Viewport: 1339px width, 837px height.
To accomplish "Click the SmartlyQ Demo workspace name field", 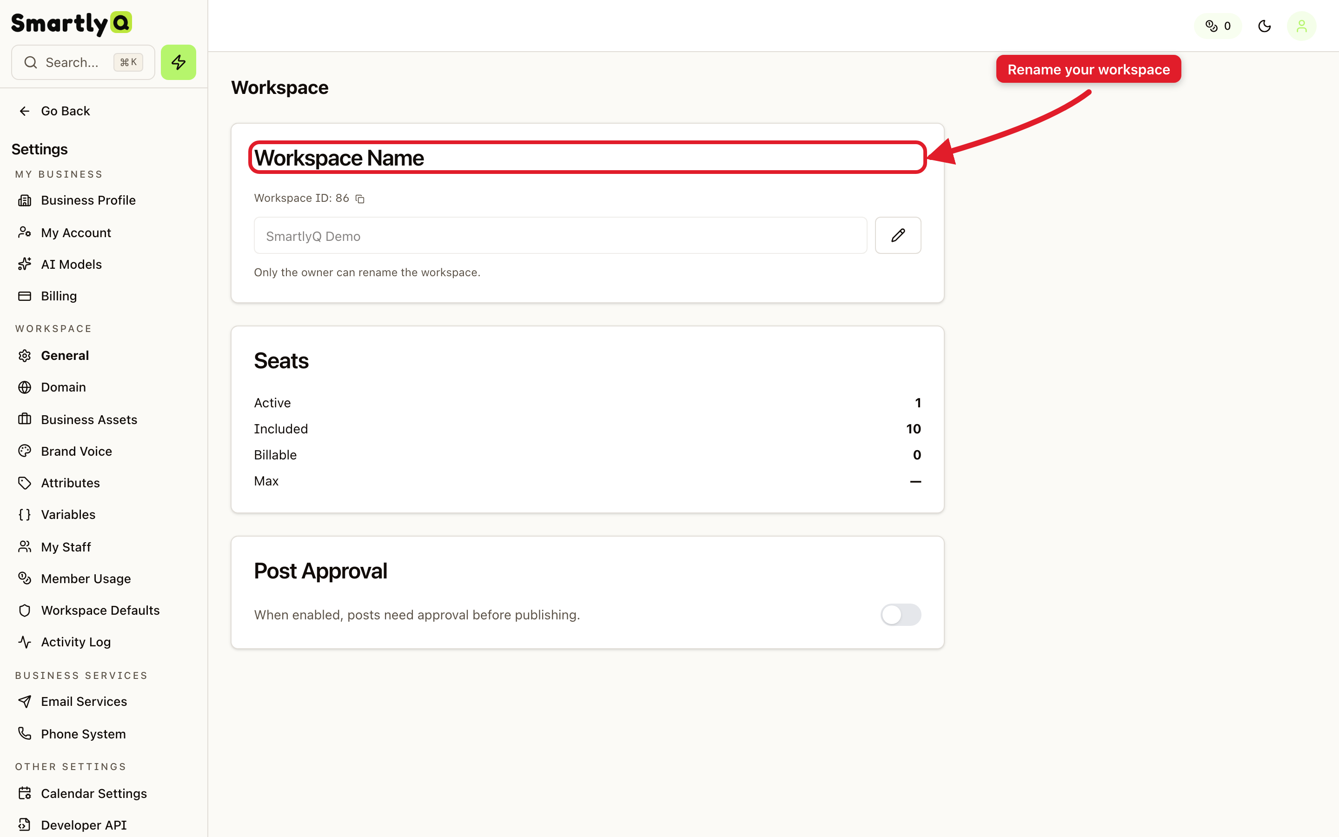I will coord(560,235).
